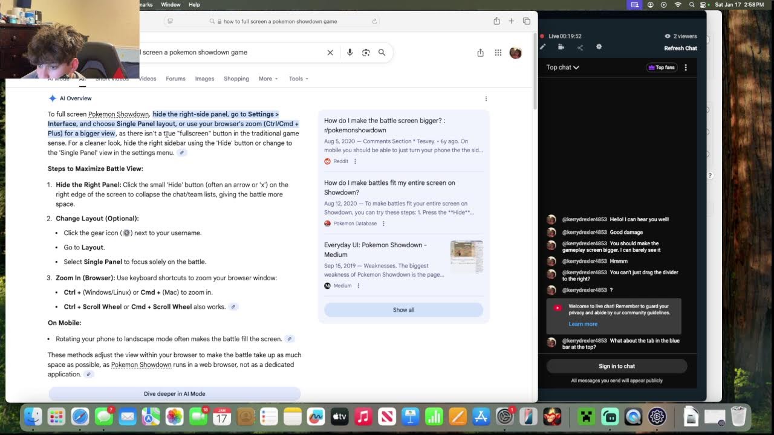Show Safari tab overview
This screenshot has width=774, height=435.
(x=527, y=21)
